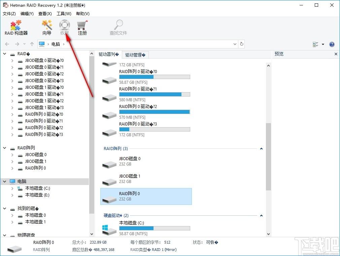Open the RAID 构造器 tool

[x=16, y=28]
